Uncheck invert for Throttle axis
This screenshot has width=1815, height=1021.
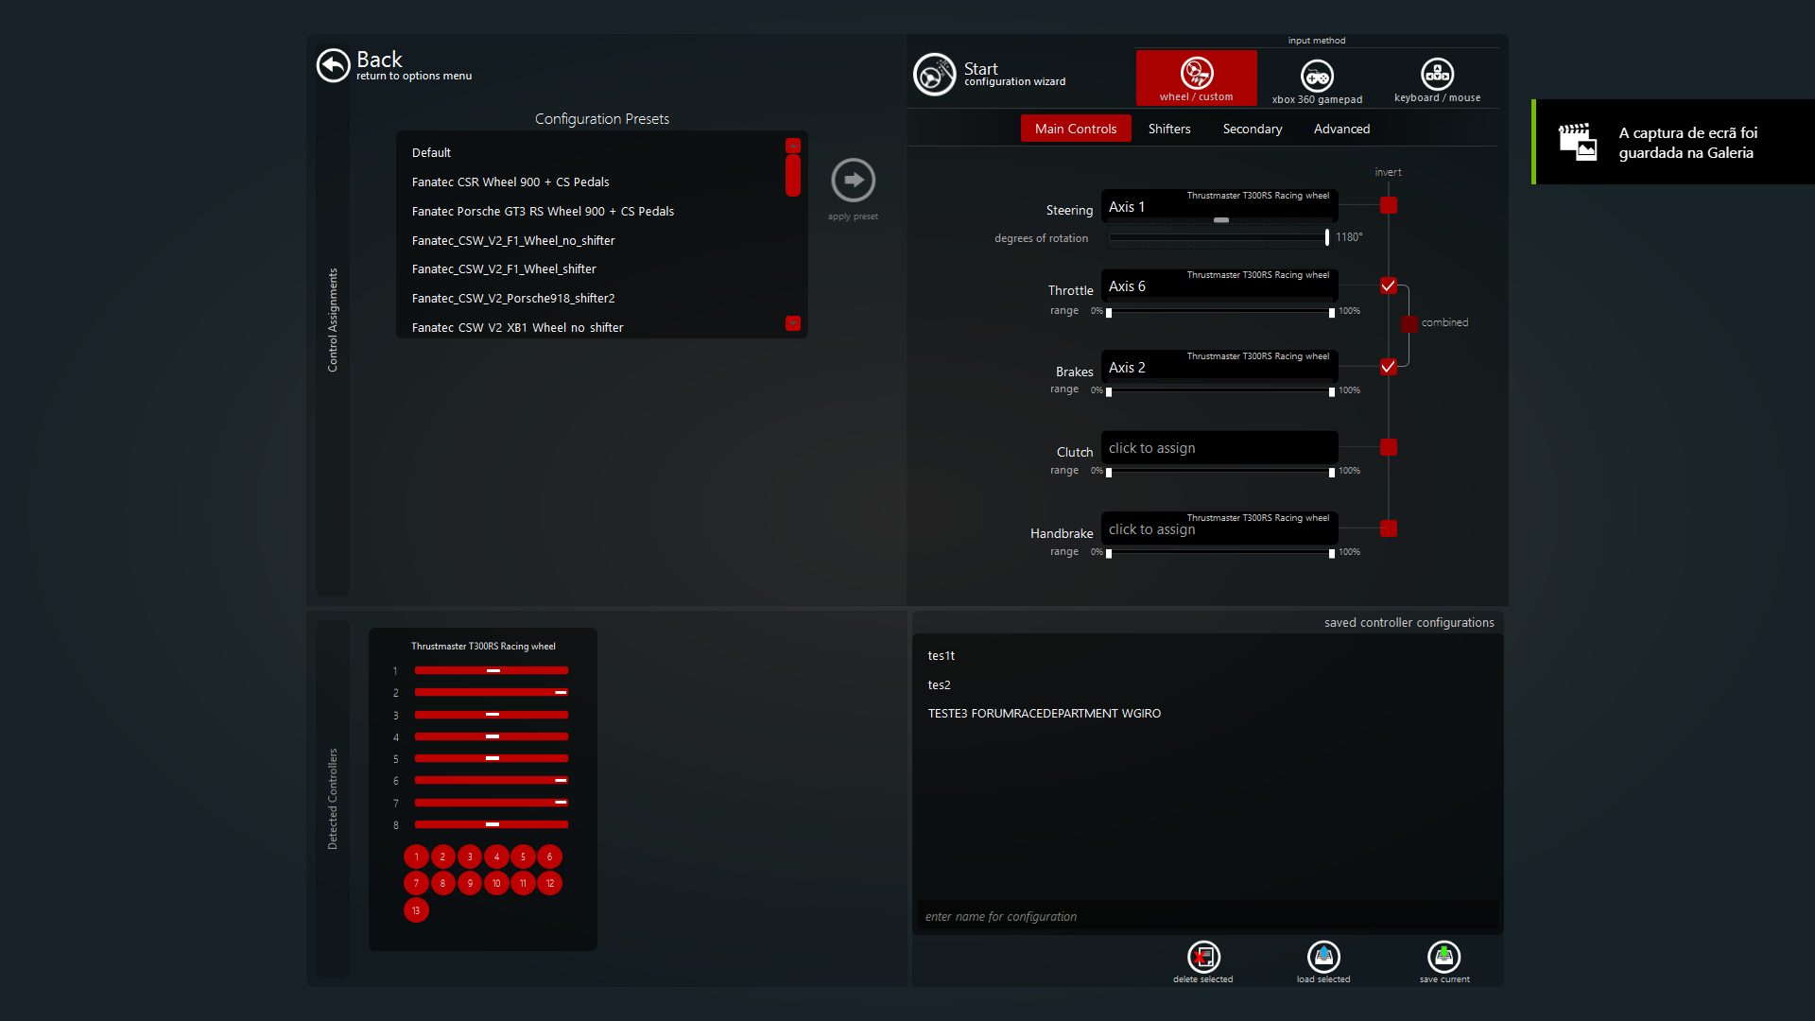[1388, 286]
